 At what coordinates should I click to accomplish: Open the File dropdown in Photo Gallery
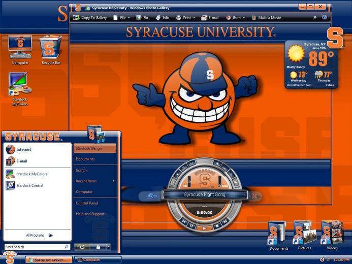[121, 18]
